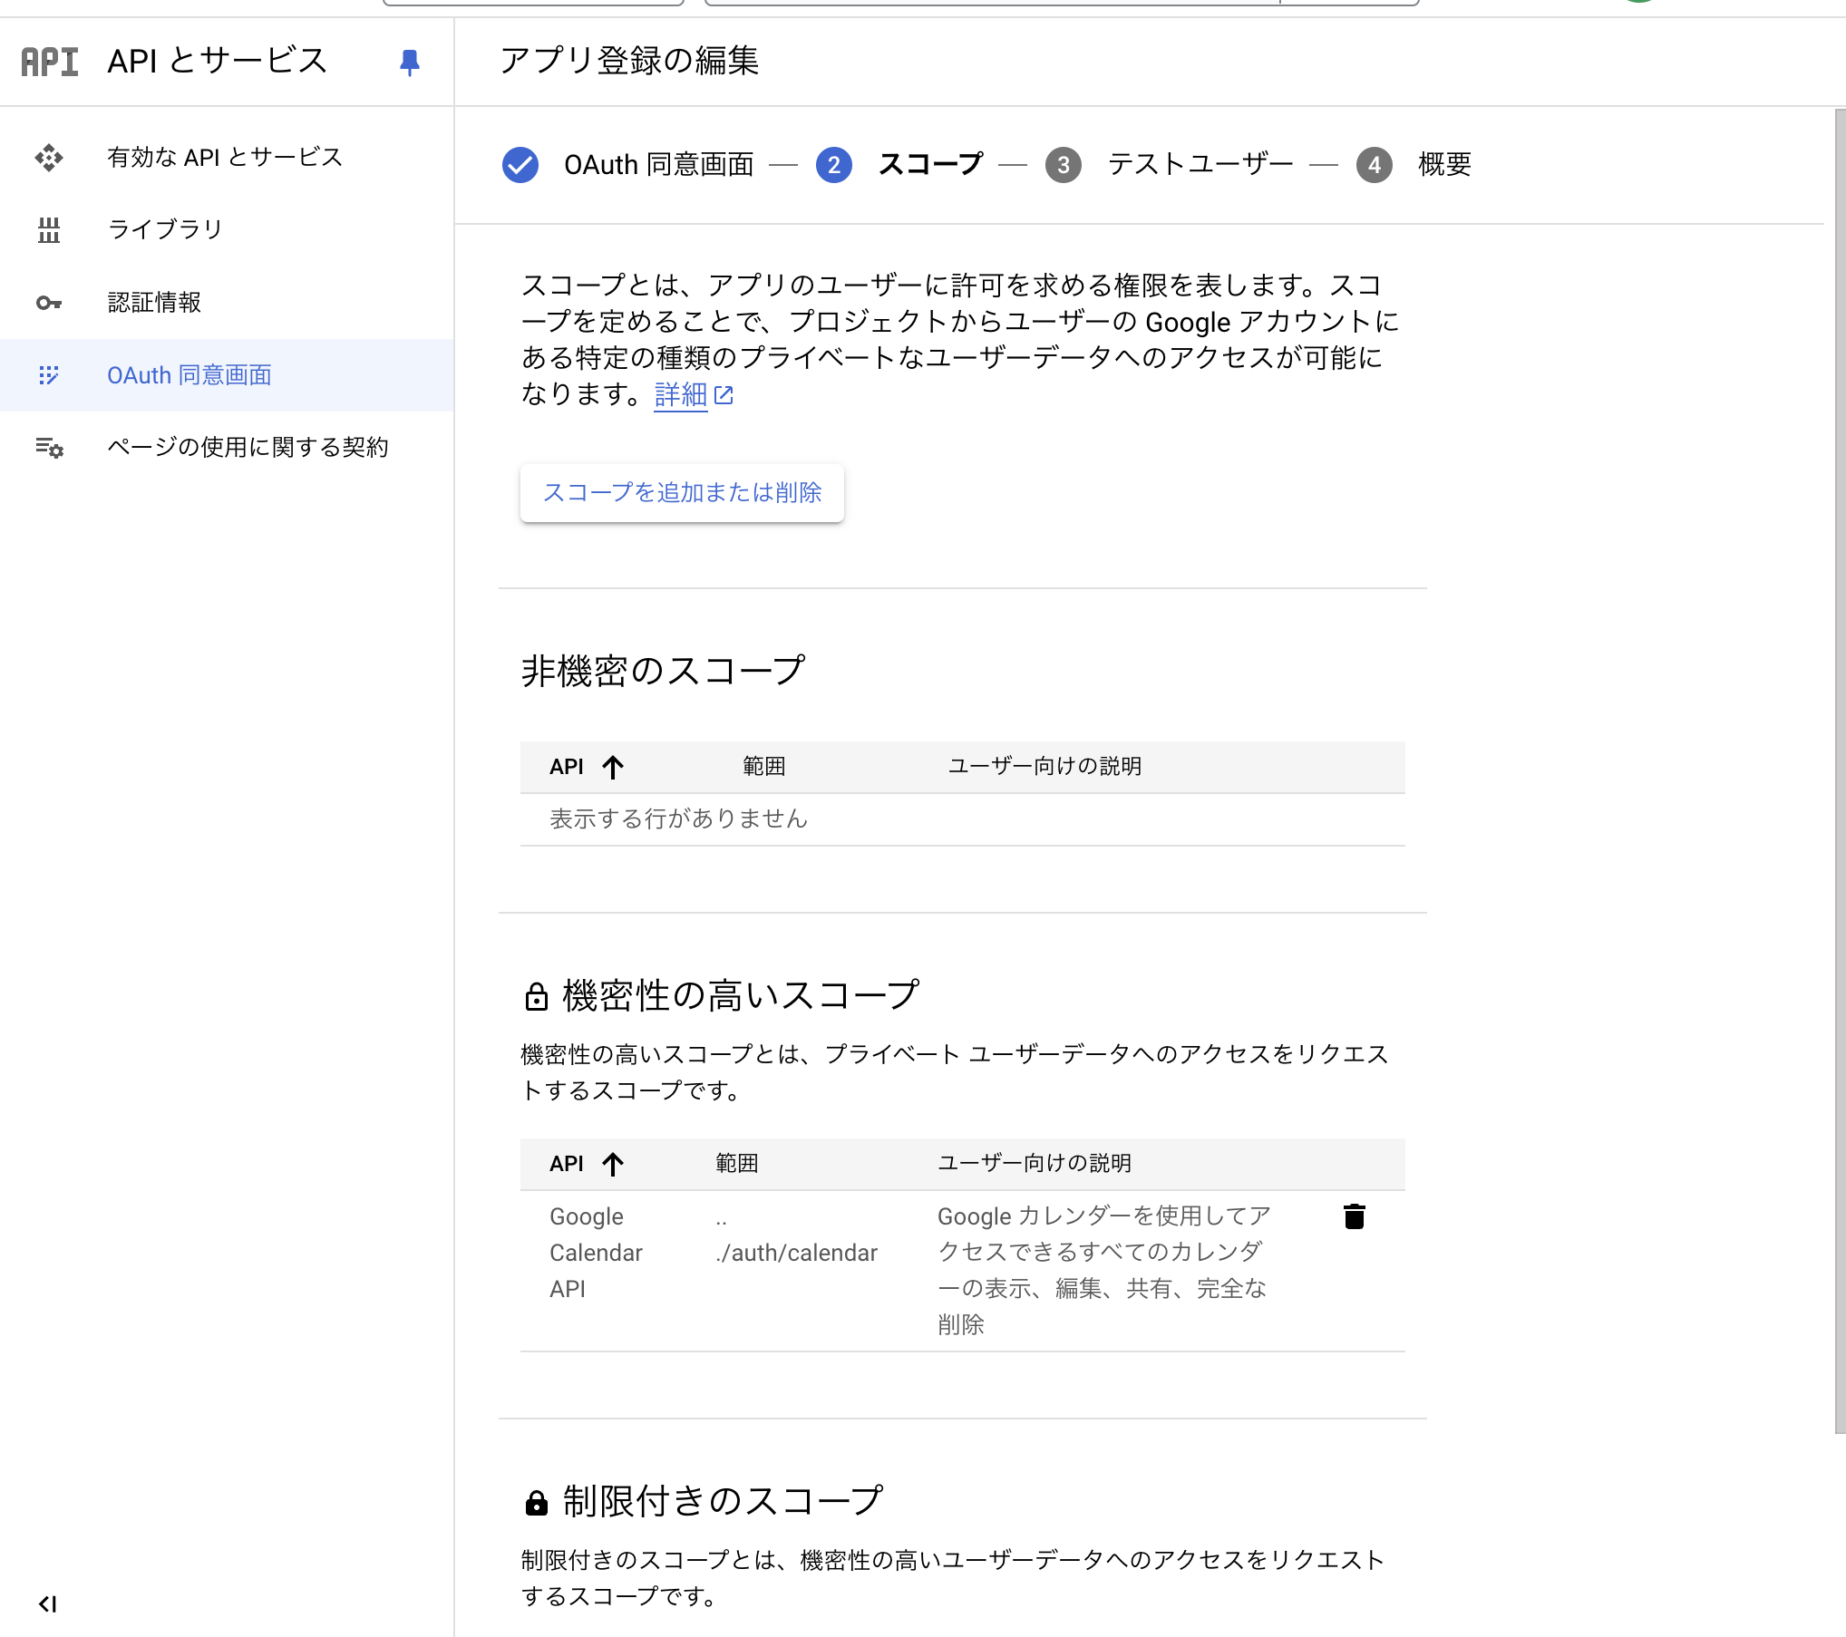
Task: Click the 機密性の高いスコープ heading
Action: (741, 996)
